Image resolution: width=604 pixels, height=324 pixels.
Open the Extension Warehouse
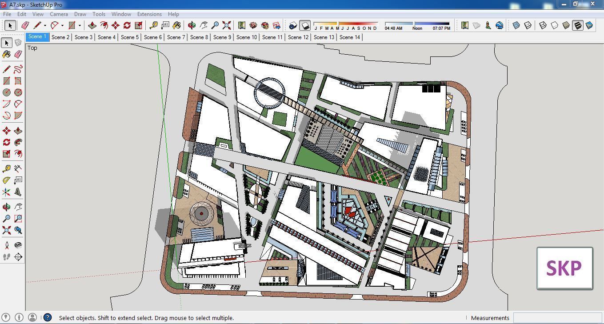(265, 25)
